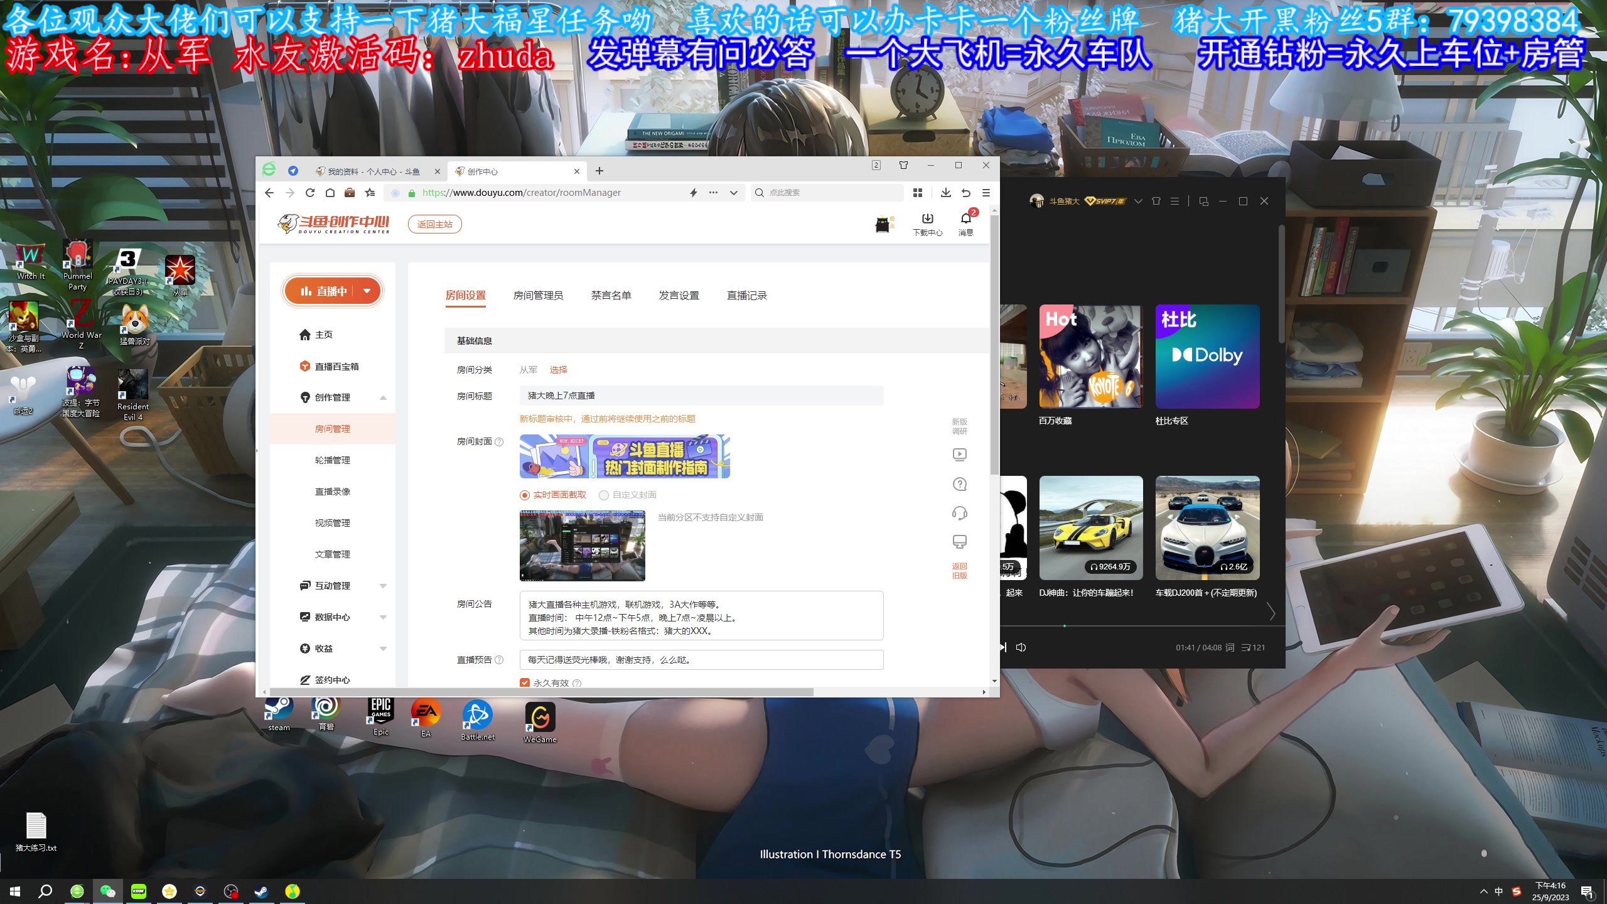Expand the 直播中 dropdown arrow
This screenshot has height=904, width=1607.
point(367,291)
